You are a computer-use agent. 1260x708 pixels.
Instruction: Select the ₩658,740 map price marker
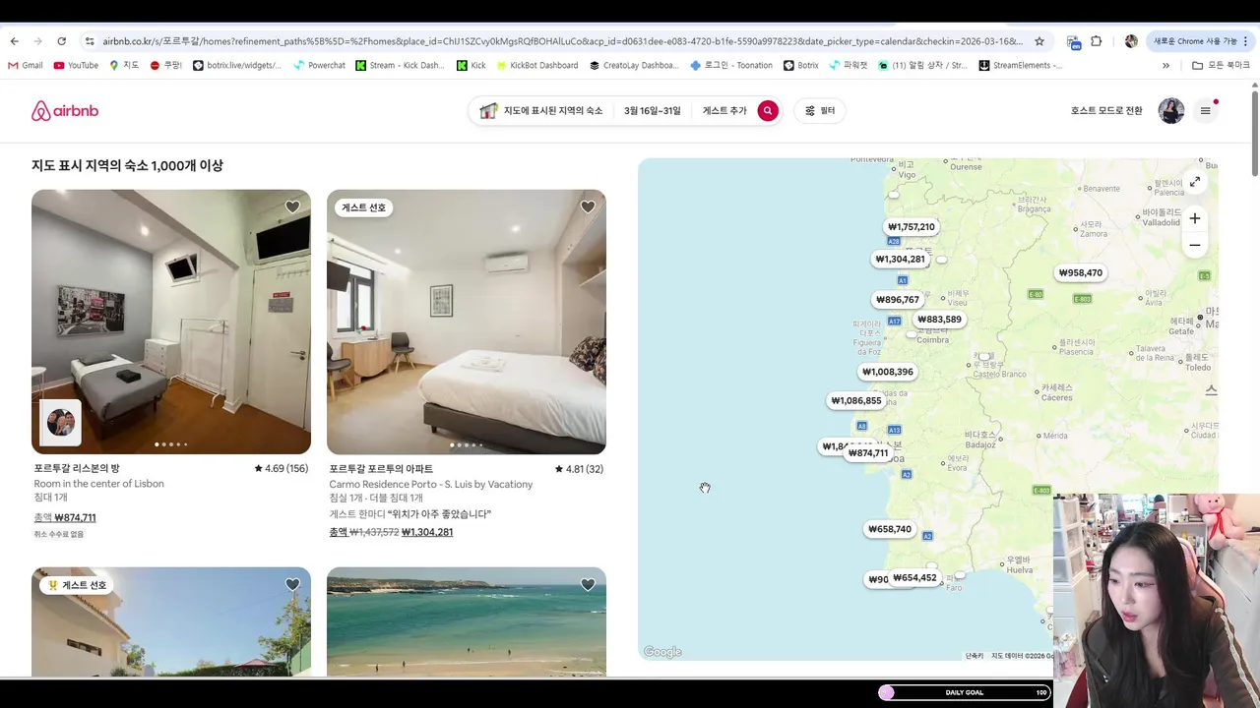pos(889,529)
